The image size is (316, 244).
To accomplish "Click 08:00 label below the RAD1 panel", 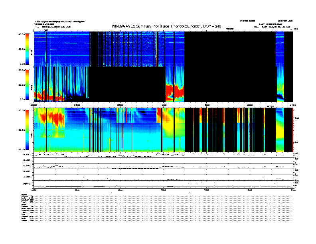I will (120, 105).
